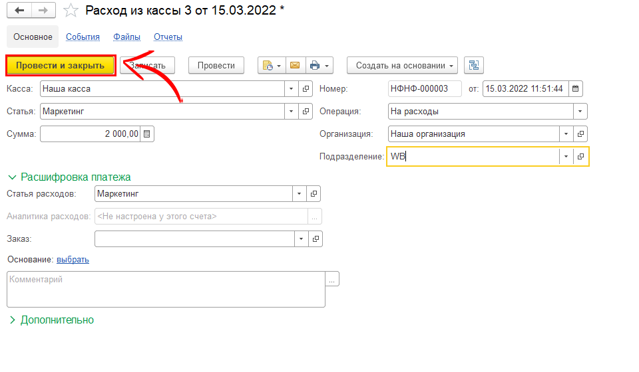This screenshot has width=639, height=372.
Task: Click the structure icon right of Создать на основании
Action: point(474,65)
